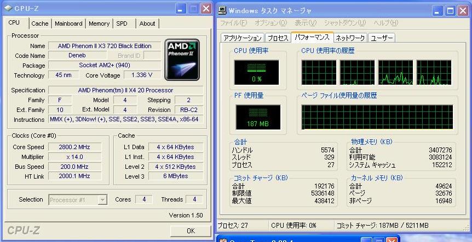Click the commit charge total 192176
Image resolution: width=472 pixels, height=242 pixels.
(324, 186)
